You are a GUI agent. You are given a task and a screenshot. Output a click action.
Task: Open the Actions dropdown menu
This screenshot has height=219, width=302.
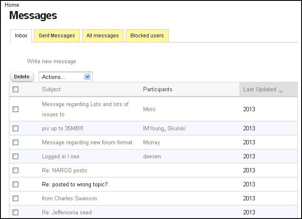pyautogui.click(x=65, y=77)
